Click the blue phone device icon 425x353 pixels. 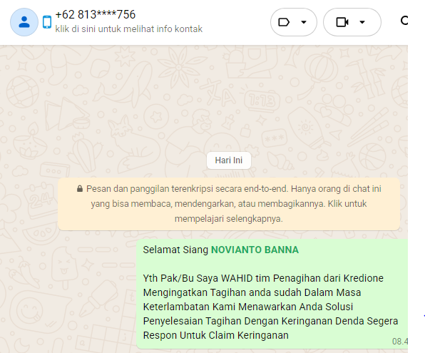(x=47, y=22)
